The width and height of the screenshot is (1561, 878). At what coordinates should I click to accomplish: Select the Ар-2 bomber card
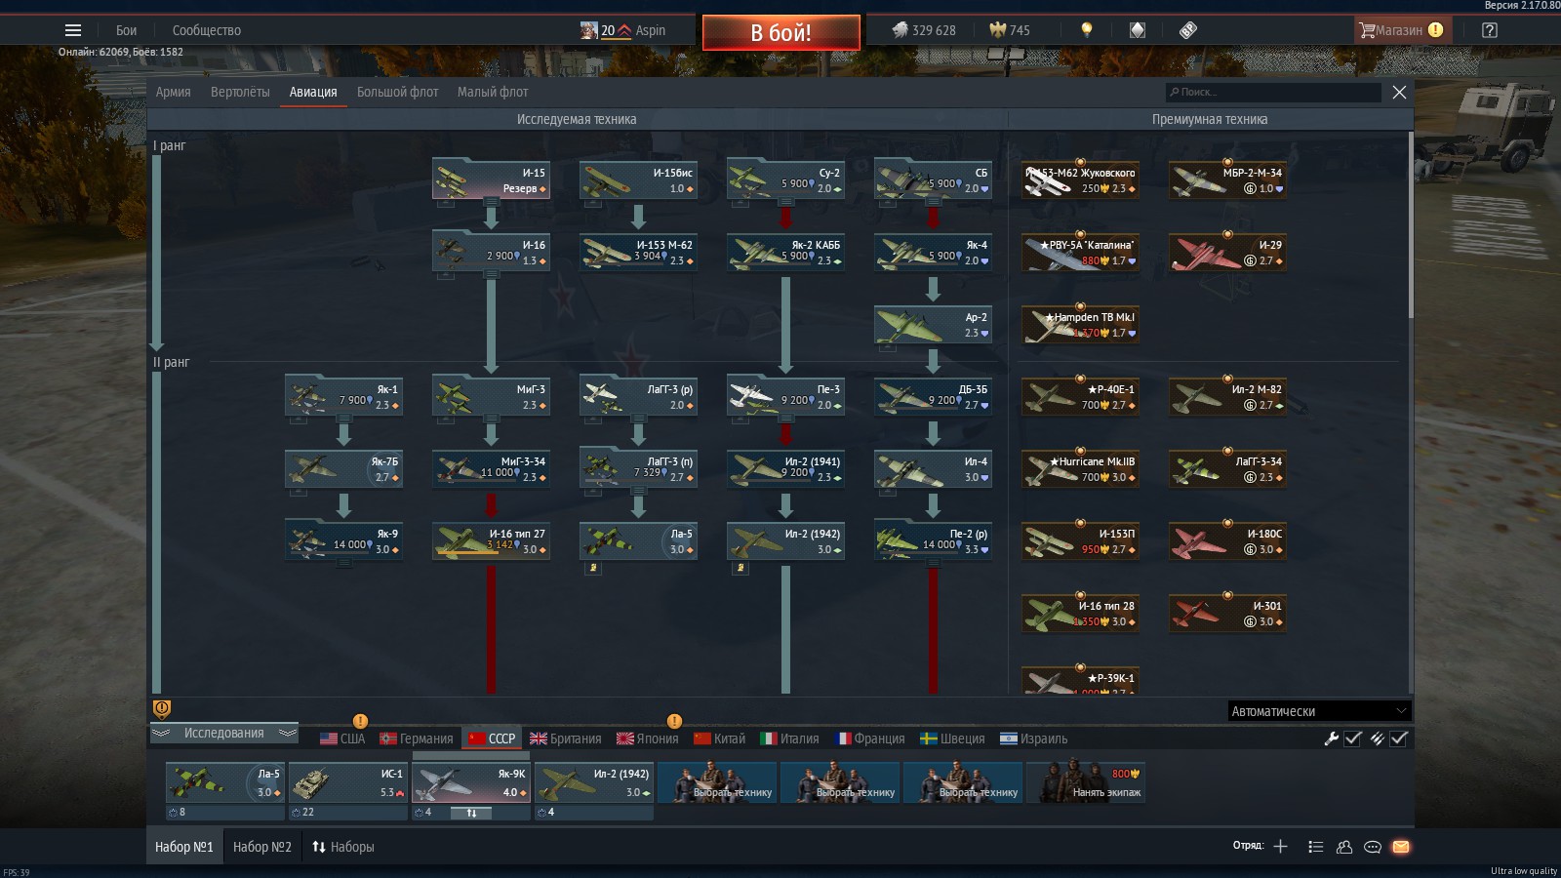coord(933,324)
